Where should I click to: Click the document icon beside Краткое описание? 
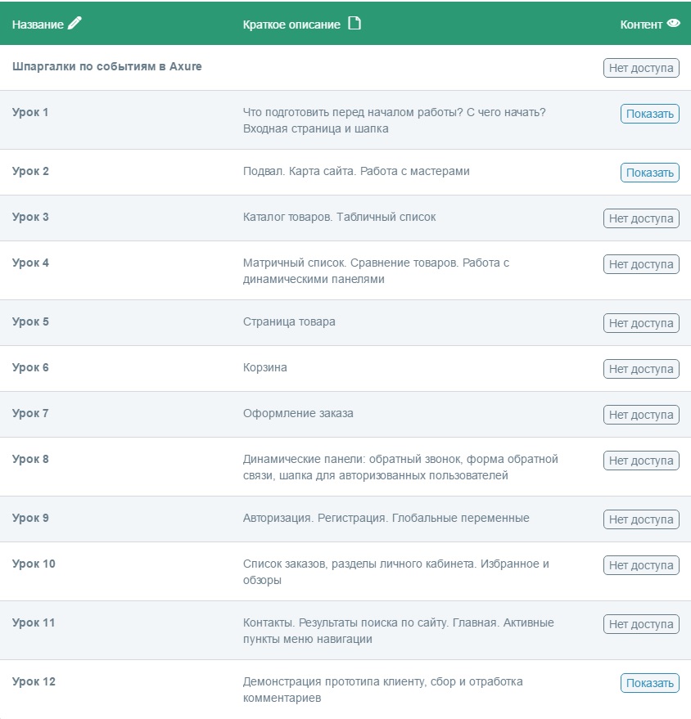354,24
